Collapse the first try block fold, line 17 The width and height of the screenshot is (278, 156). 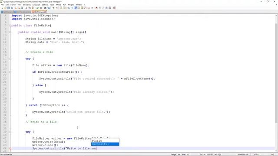click(10, 59)
